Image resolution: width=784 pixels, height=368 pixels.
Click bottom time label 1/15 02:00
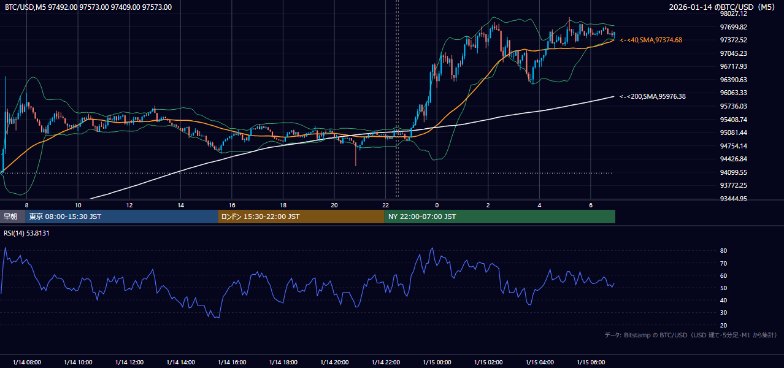pyautogui.click(x=488, y=362)
